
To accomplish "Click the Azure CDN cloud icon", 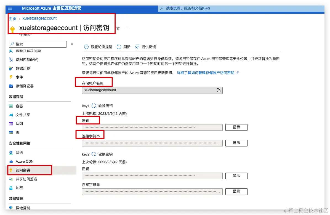I will pyautogui.click(x=11, y=162).
